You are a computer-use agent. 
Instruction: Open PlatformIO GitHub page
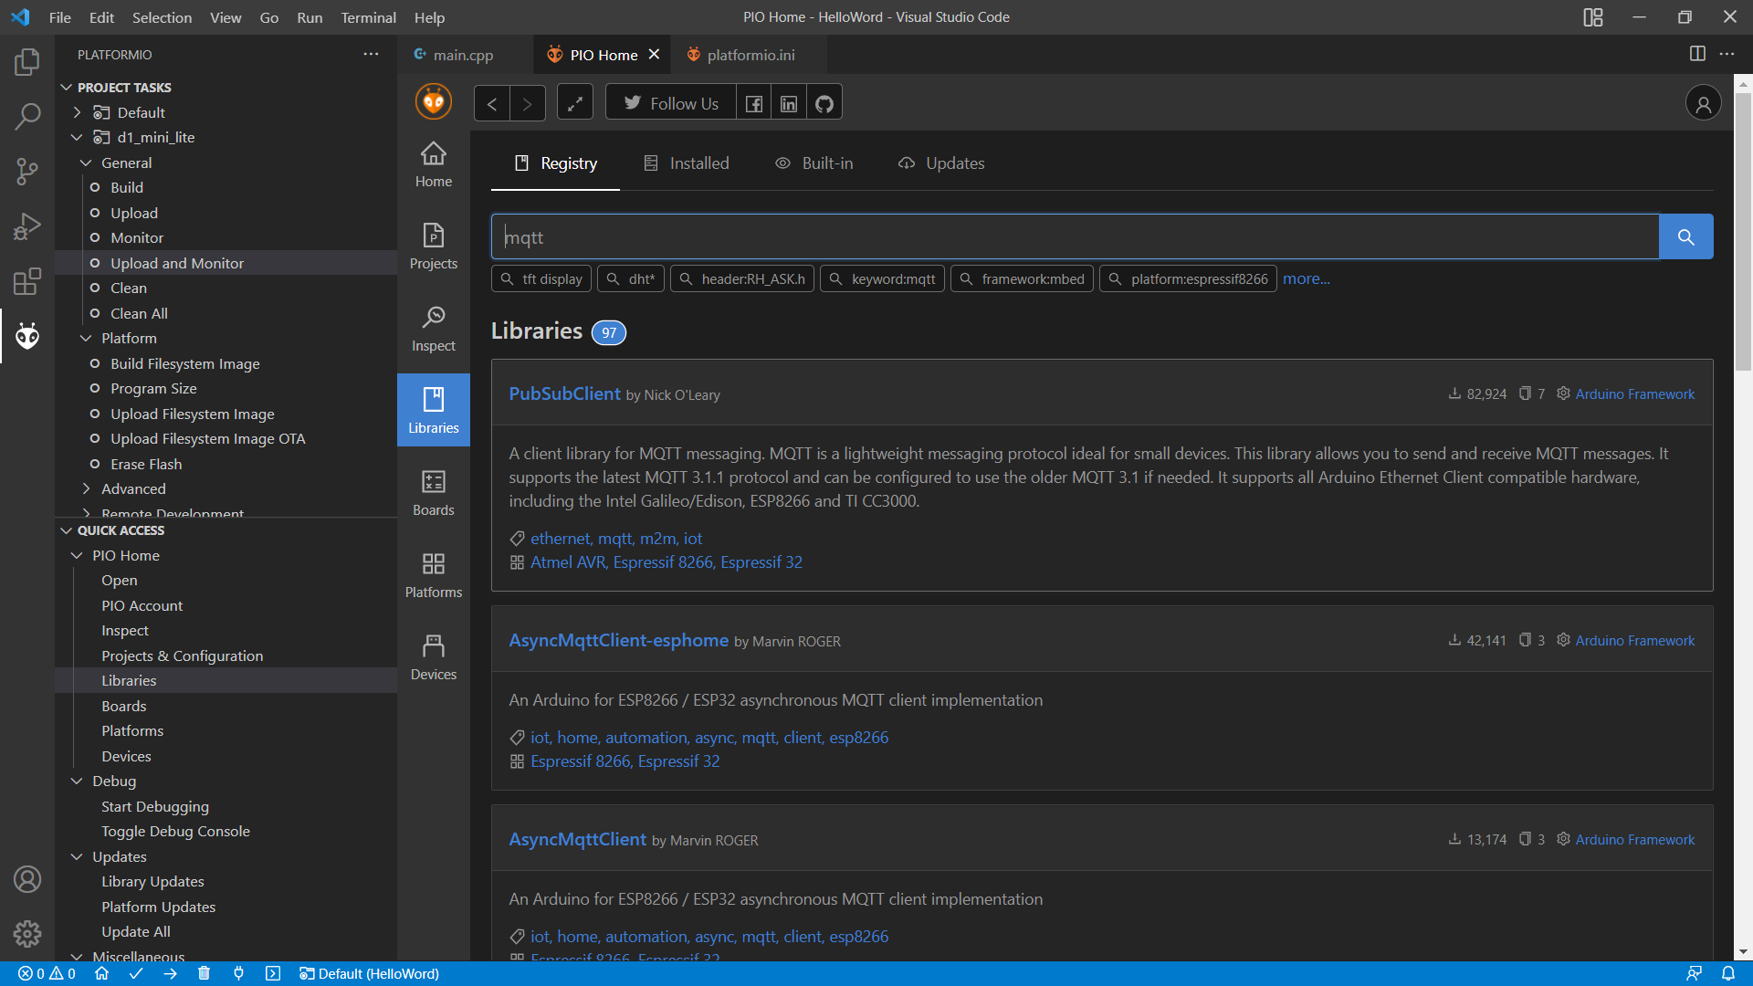(x=824, y=103)
